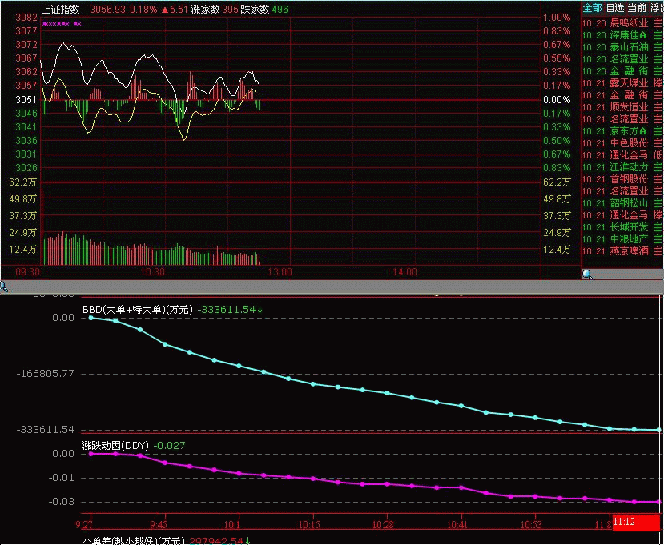The width and height of the screenshot is (664, 545).
Task: Open the 当前 tab
Action: click(x=637, y=8)
